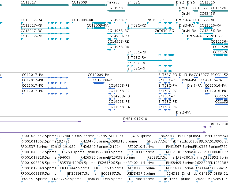Pick protein ZnT63C-PG
Image resolution: width=228 pixels, height=183 pixels.
coord(168,107)
